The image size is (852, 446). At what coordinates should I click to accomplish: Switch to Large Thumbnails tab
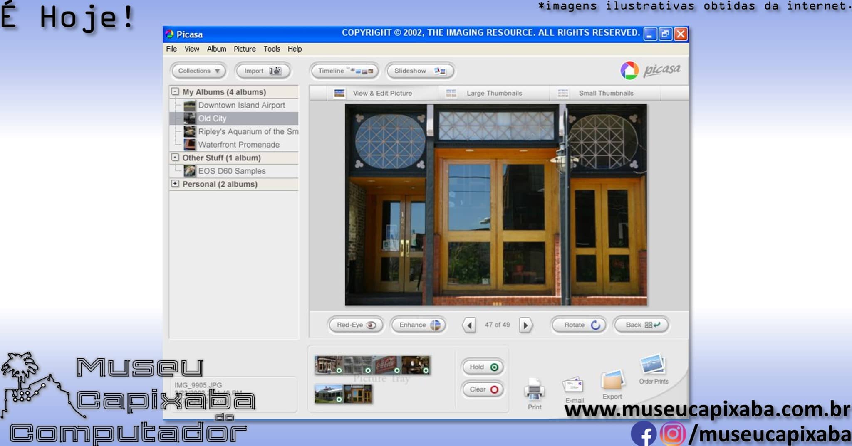coord(494,93)
